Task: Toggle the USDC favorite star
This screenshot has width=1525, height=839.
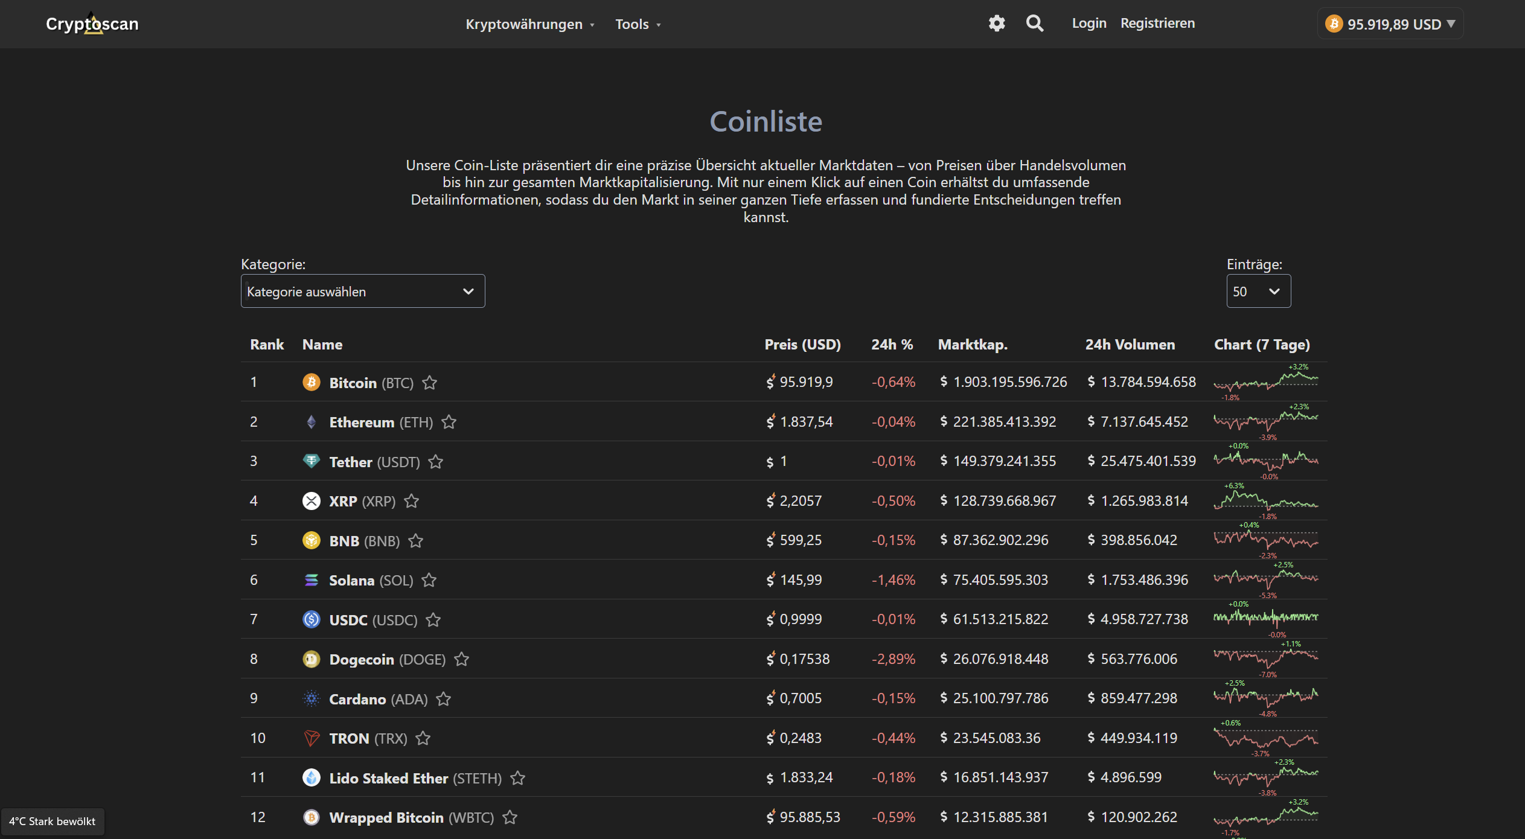Action: [x=433, y=620]
